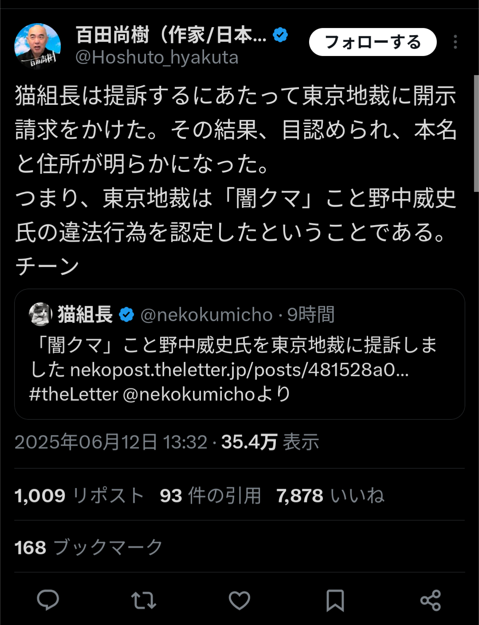This screenshot has height=625, width=479.
Task: Tap the repost arrows icon
Action: (144, 600)
